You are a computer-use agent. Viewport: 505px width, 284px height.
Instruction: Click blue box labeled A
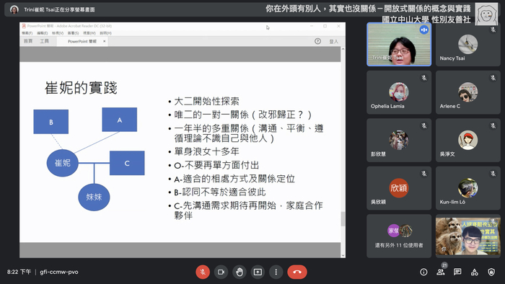click(120, 120)
